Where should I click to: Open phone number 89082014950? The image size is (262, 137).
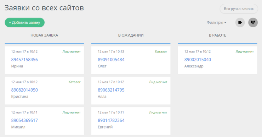tap(24, 90)
